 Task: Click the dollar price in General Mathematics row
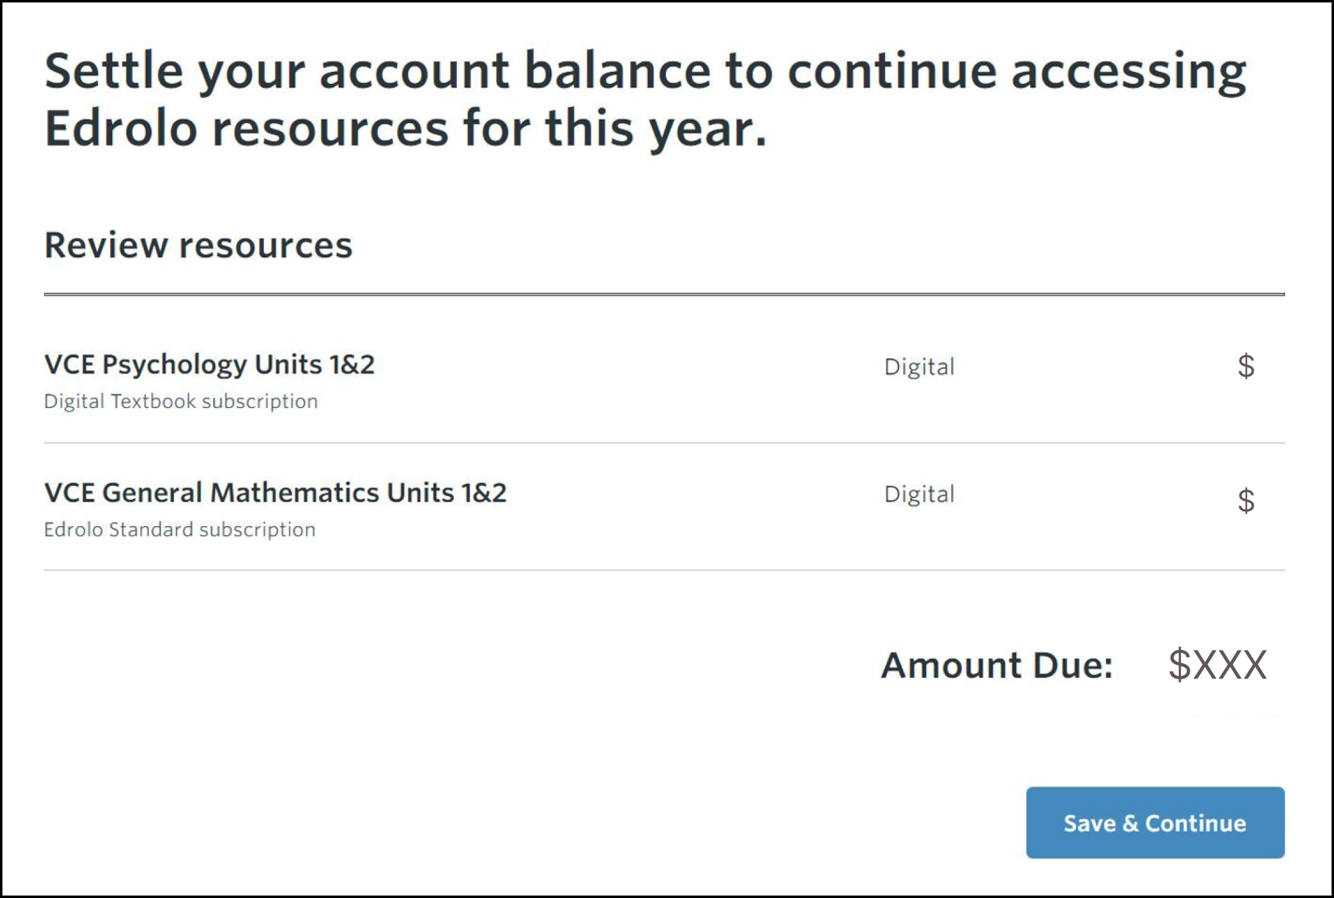(1246, 500)
